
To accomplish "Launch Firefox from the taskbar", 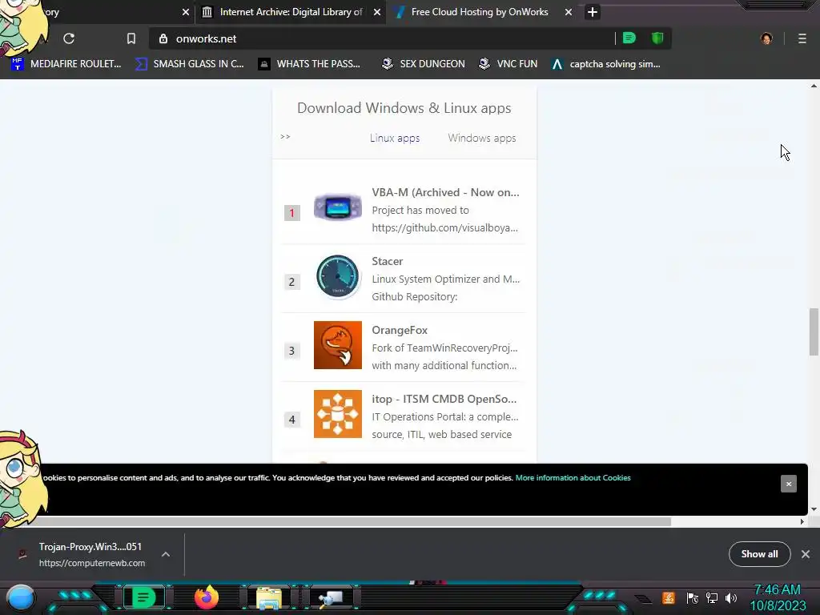I will tap(206, 597).
